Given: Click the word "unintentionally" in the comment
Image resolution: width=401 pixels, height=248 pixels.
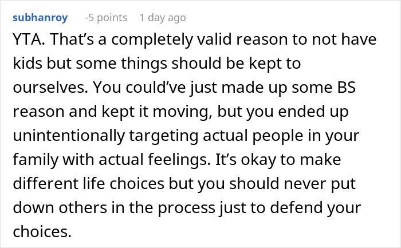Looking at the screenshot, I should pos(72,129).
